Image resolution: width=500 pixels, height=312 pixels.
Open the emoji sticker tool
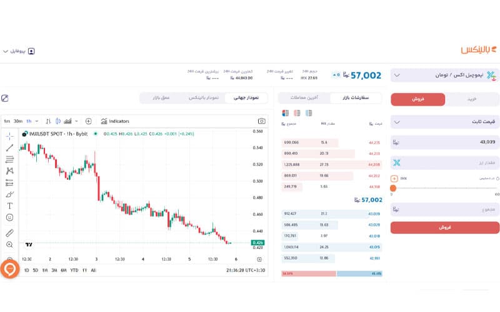tap(9, 217)
